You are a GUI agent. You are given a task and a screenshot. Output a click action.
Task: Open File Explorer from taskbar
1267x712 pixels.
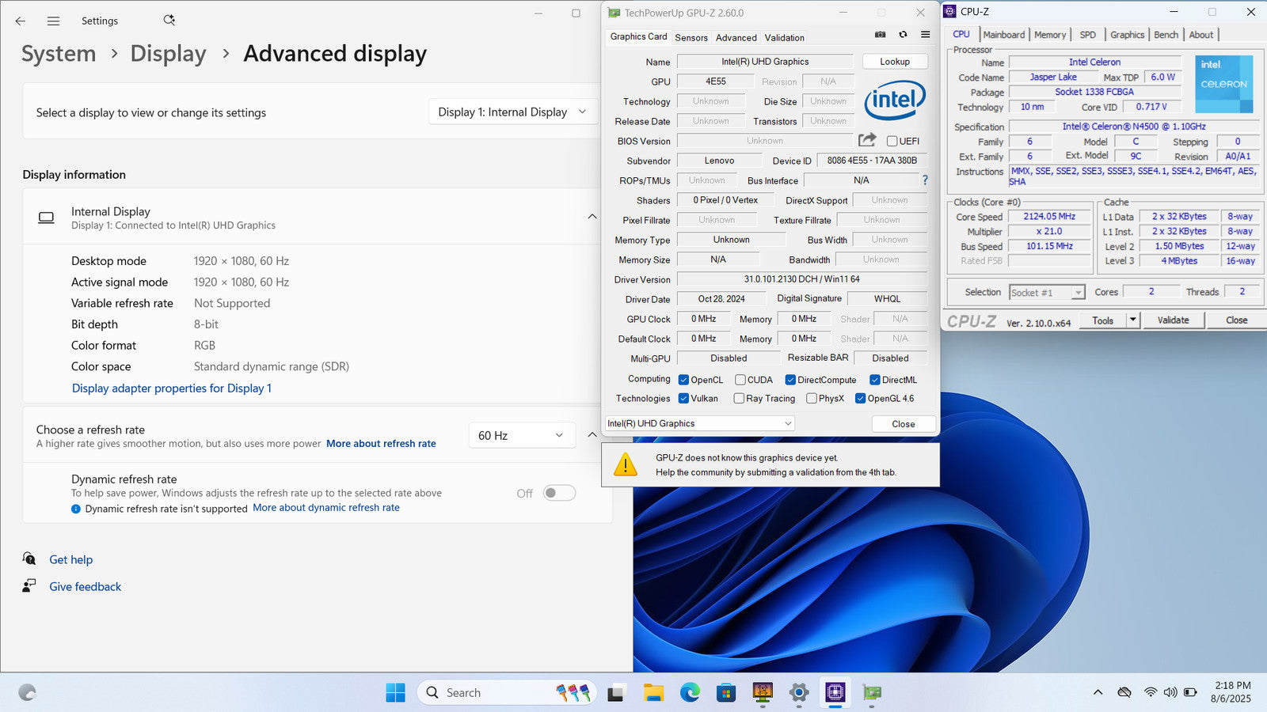tap(653, 693)
